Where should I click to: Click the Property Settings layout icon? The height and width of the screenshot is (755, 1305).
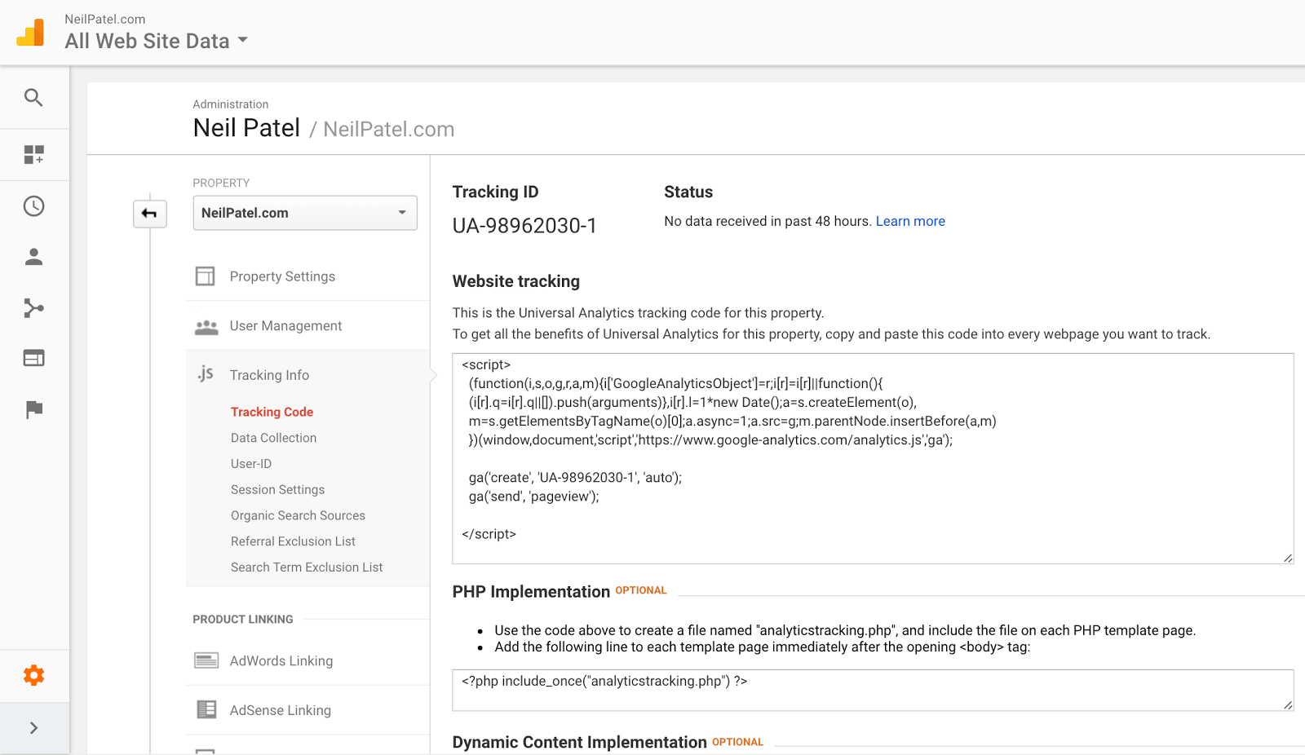206,276
